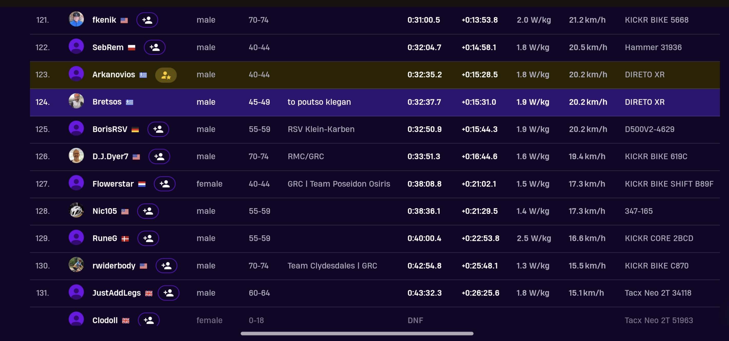Open fkenik's profile photo avatar

(x=76, y=19)
